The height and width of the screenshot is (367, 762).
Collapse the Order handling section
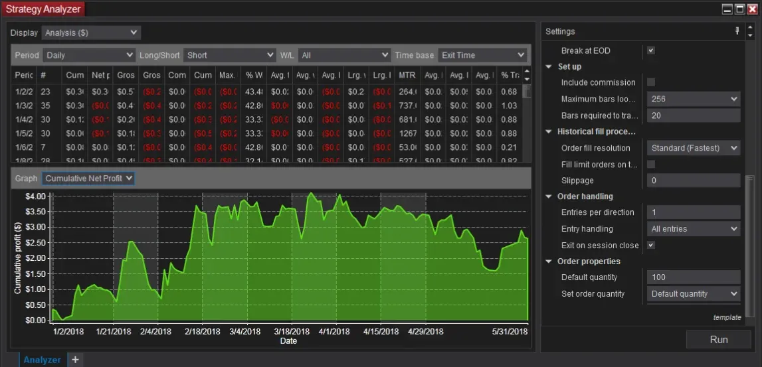coord(549,196)
